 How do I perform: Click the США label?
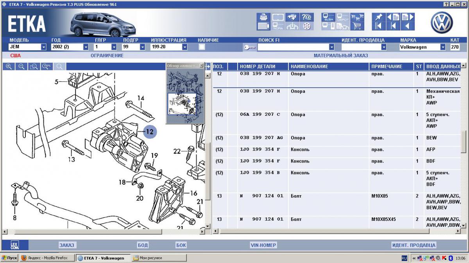[16, 56]
